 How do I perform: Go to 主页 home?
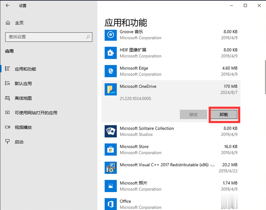point(19,23)
